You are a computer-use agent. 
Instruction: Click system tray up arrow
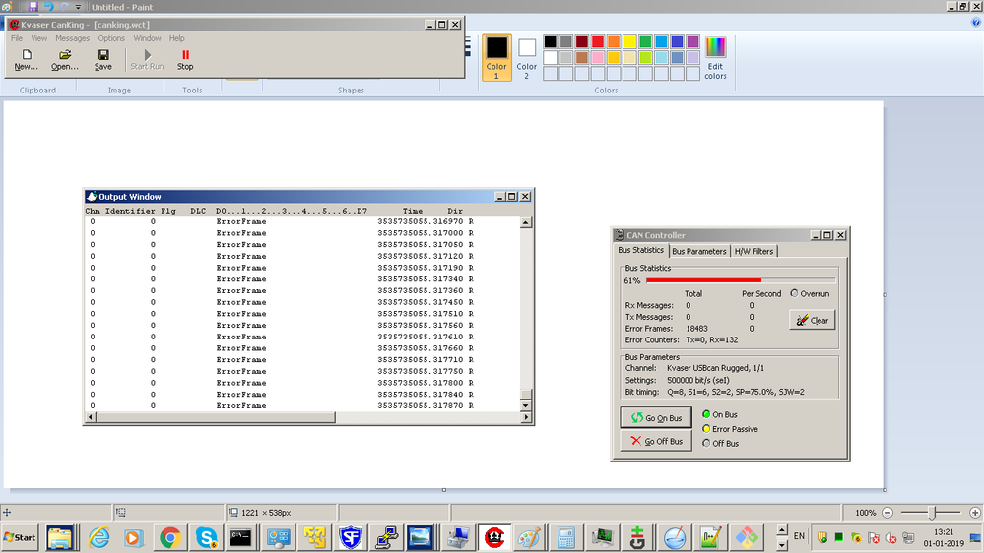coord(782,530)
